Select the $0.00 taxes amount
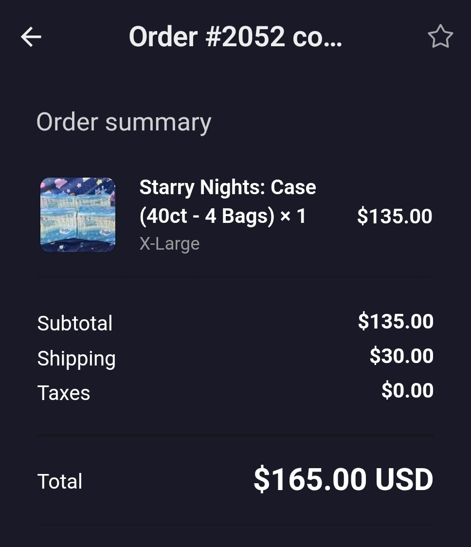The image size is (471, 547). (407, 390)
